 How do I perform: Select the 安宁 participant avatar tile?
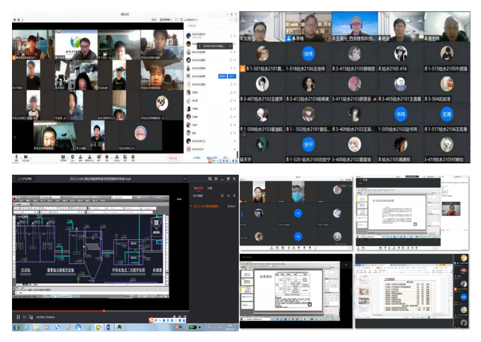click(x=308, y=144)
